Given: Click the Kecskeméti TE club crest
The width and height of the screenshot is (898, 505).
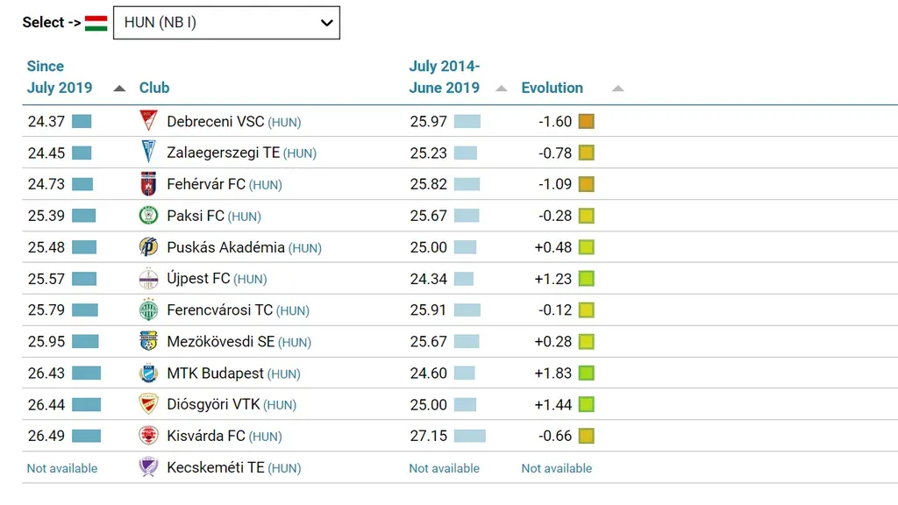Looking at the screenshot, I should (x=149, y=467).
